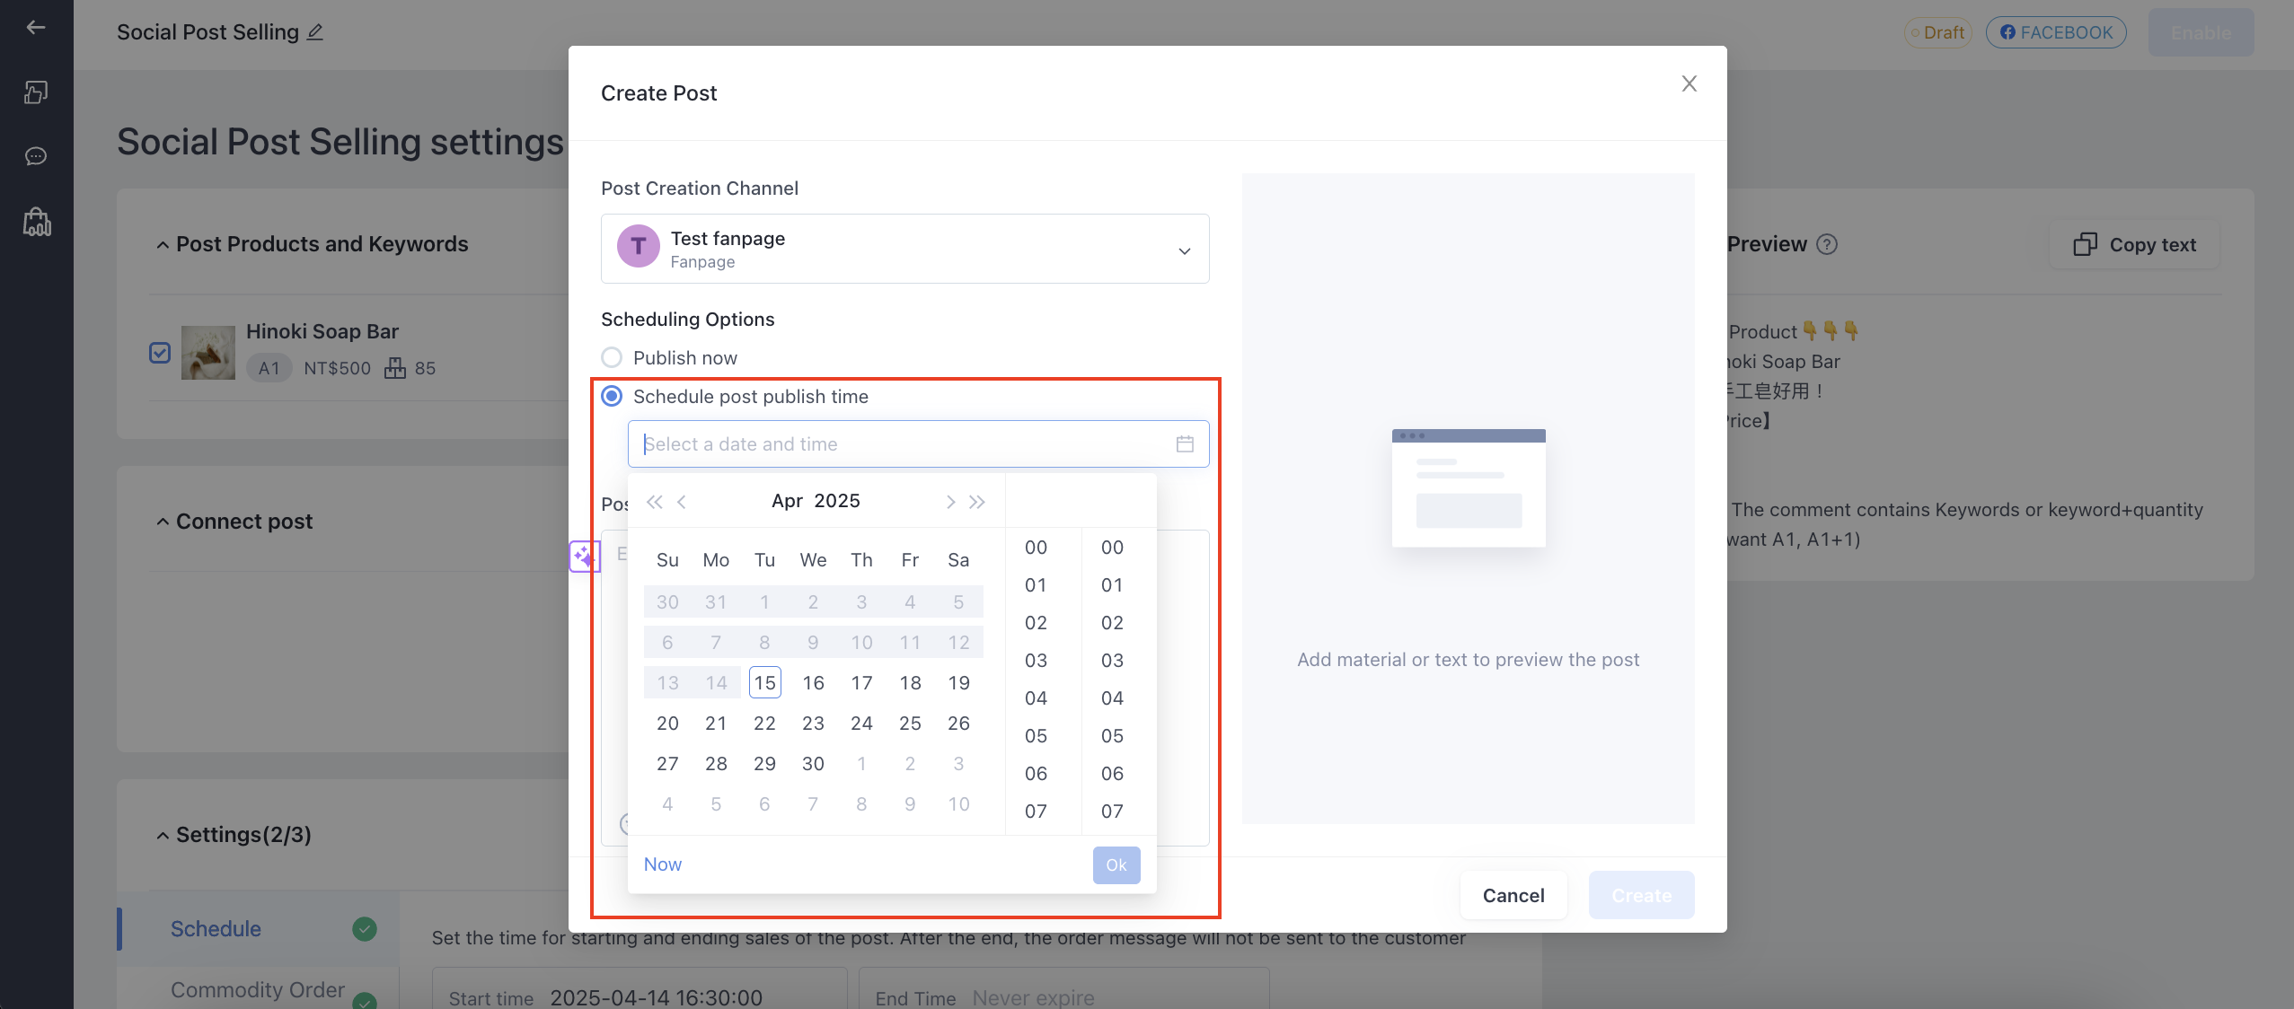Open the store analytics sidebar icon

(37, 221)
